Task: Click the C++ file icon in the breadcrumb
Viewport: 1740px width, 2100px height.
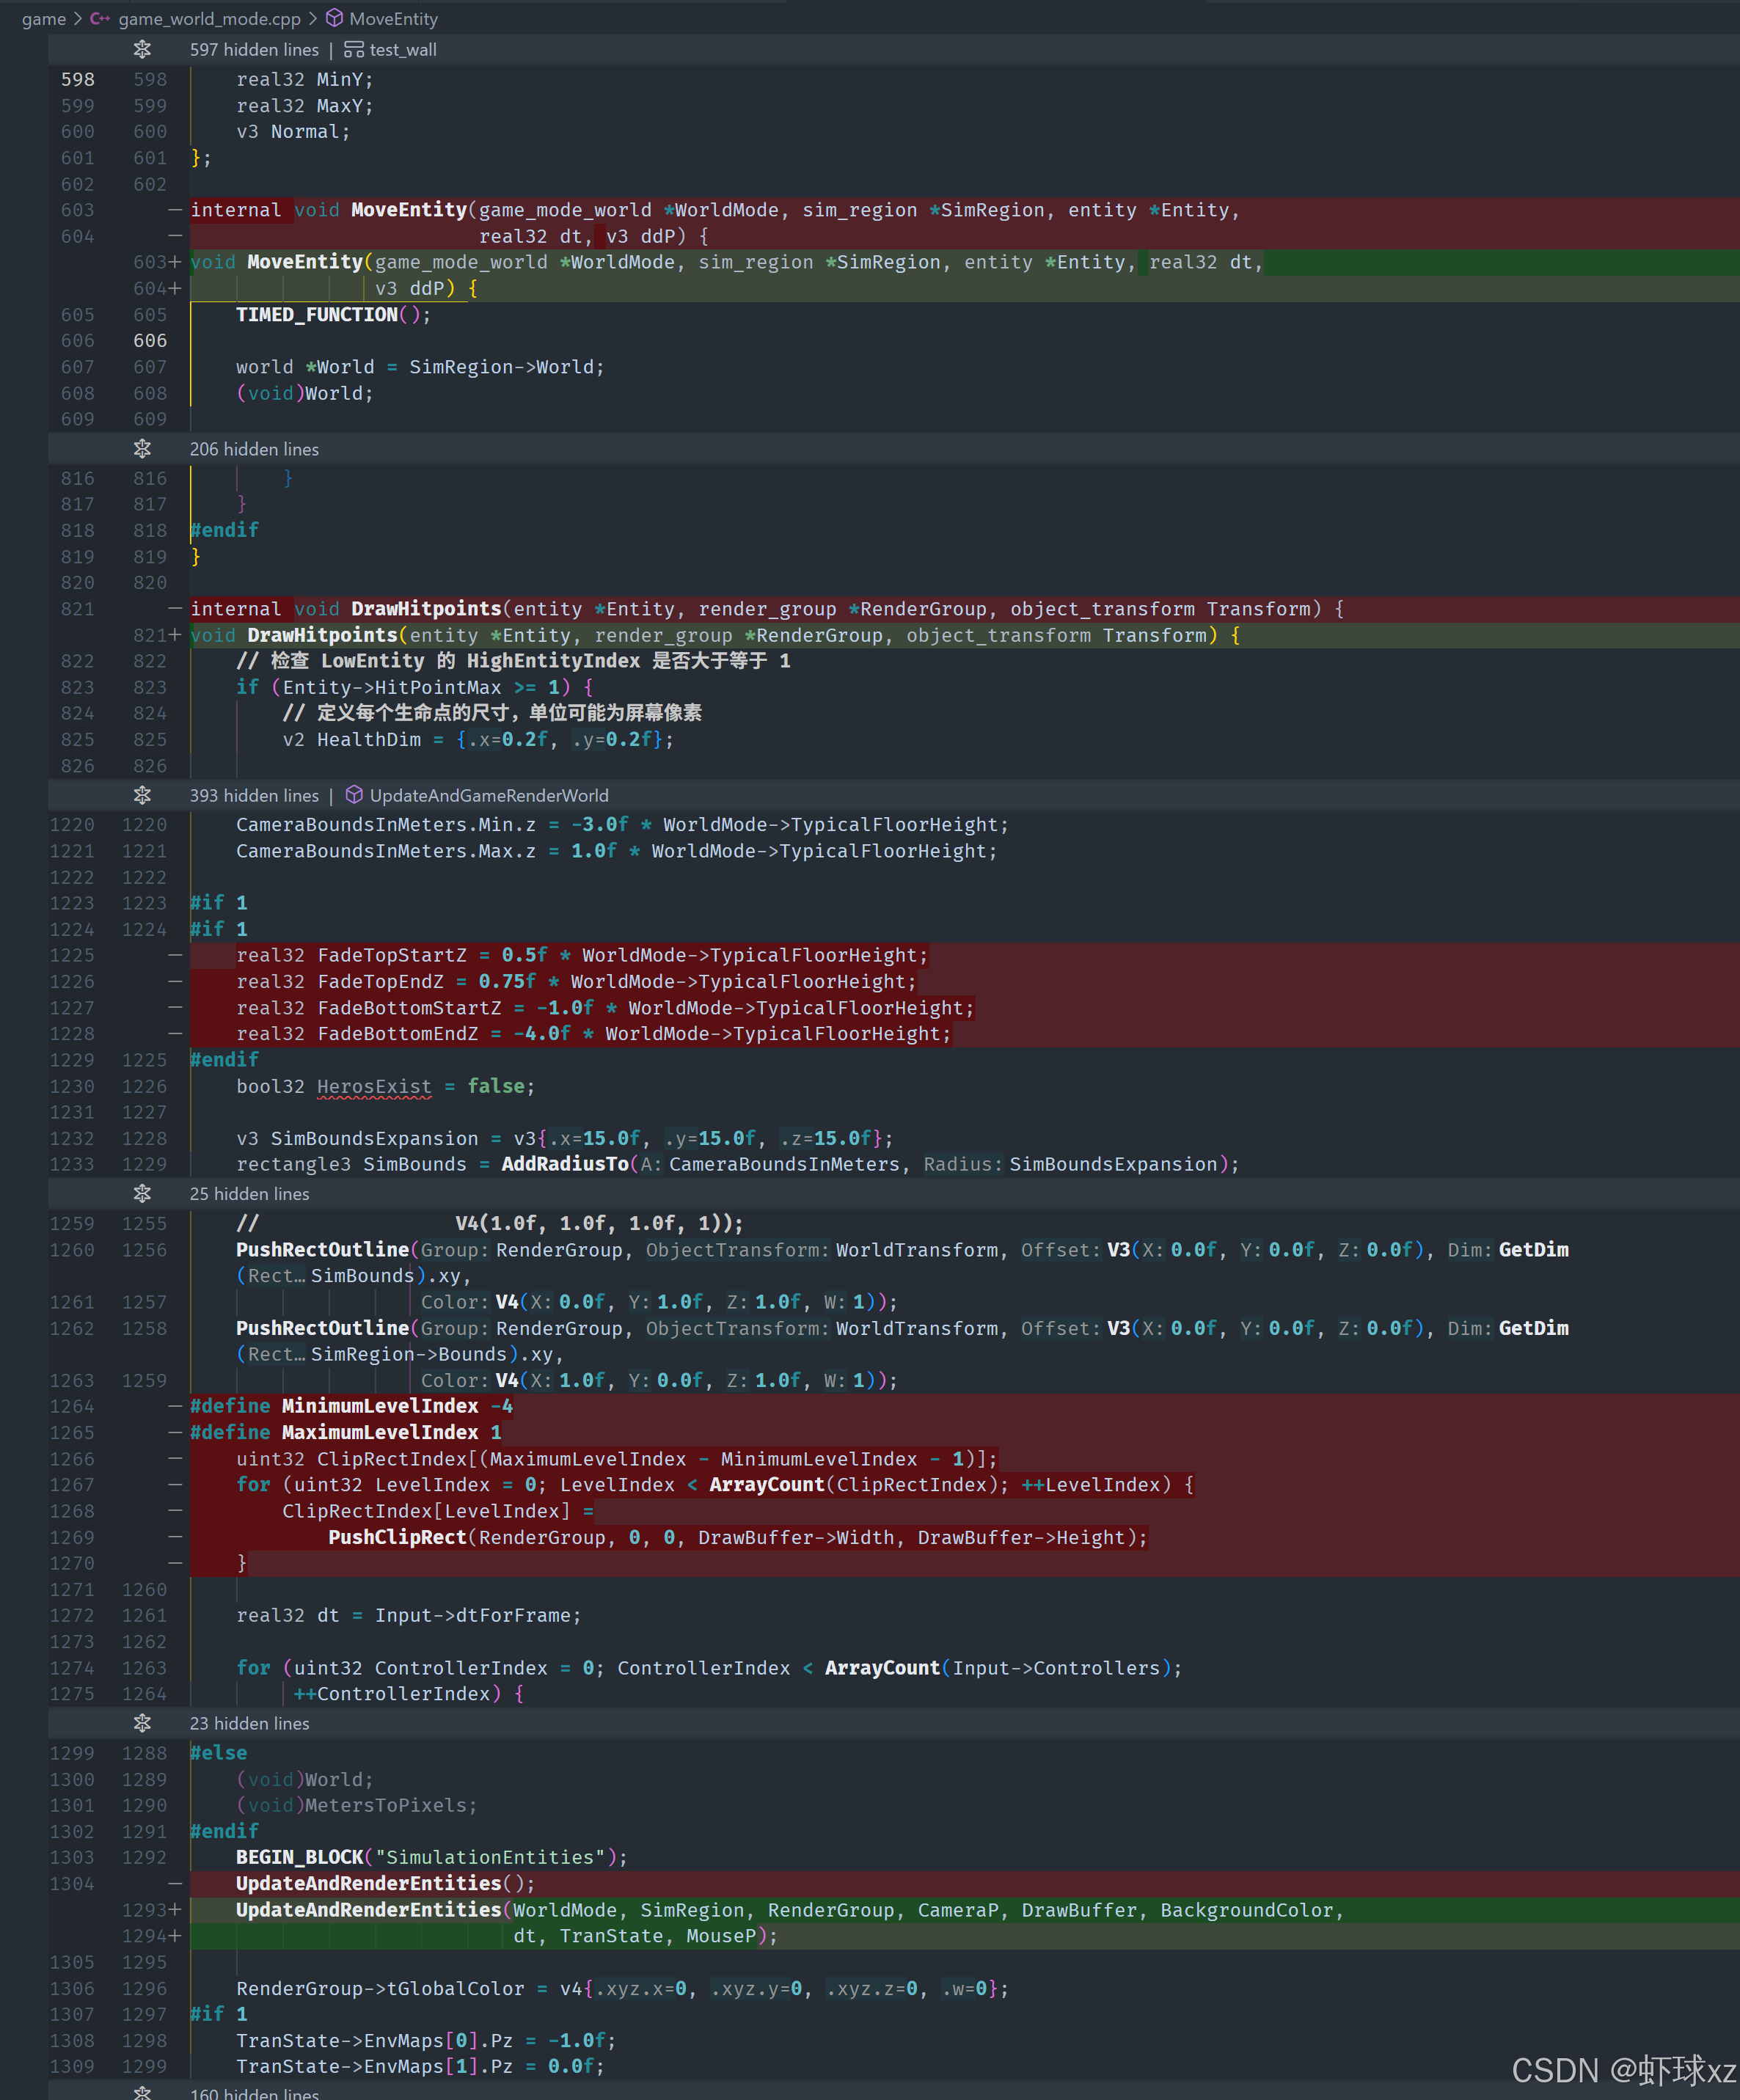Action: [100, 19]
